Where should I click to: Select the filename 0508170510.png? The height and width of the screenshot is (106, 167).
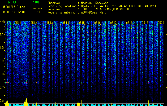(14, 7)
